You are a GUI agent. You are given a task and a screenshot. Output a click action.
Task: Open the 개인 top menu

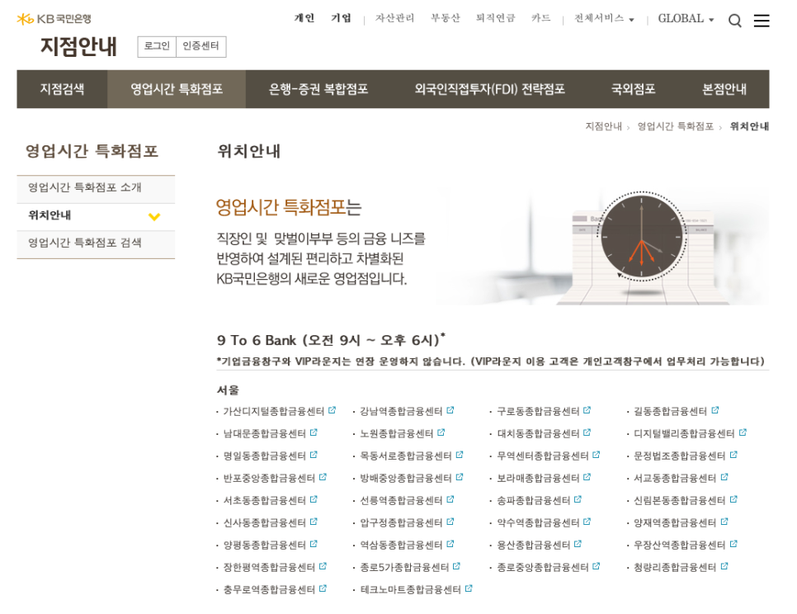click(x=304, y=18)
